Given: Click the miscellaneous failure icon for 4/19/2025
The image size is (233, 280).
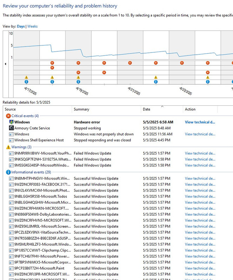Looking at the screenshot, I should tap(78, 72).
